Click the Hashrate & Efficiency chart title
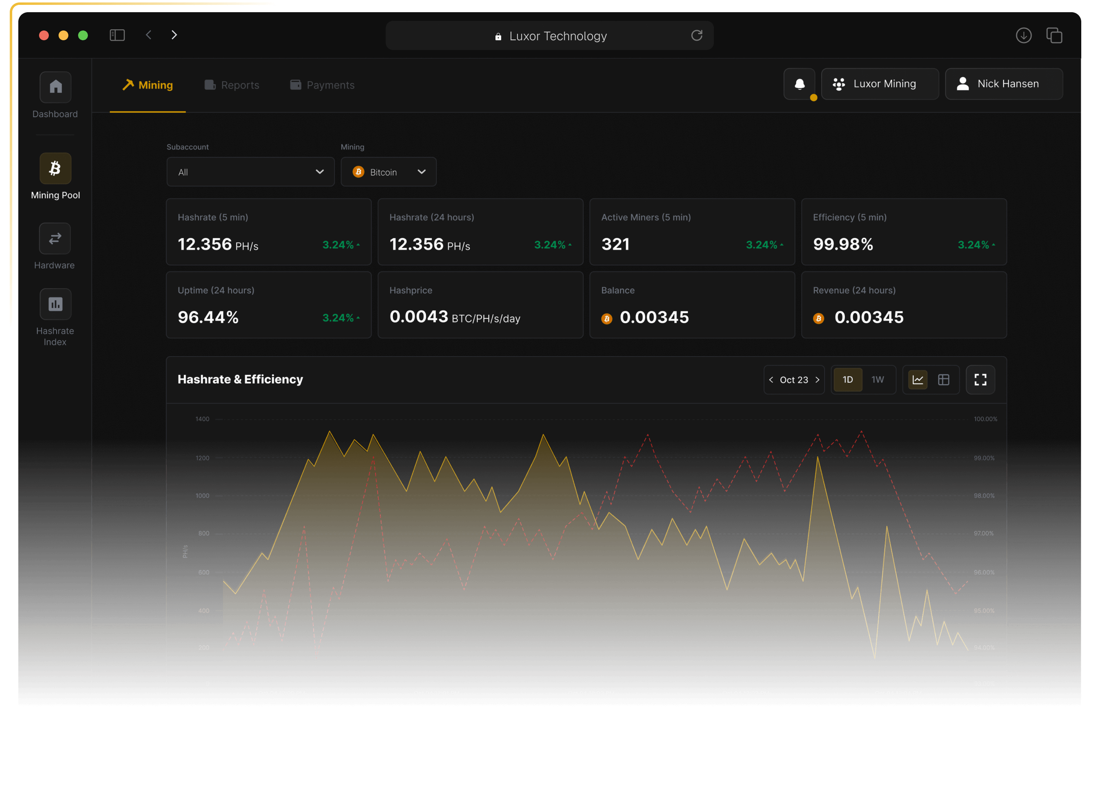This screenshot has width=1102, height=805. [x=240, y=380]
